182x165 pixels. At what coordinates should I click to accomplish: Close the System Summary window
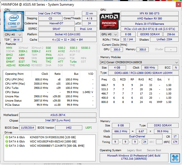(x=178, y=5)
